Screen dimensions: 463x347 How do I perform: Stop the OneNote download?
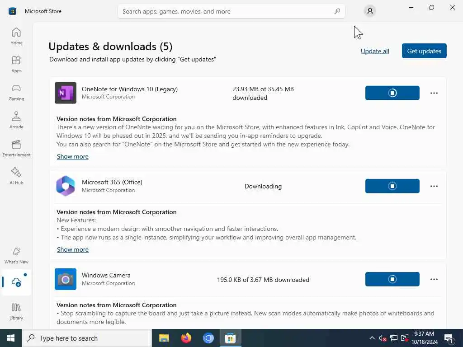[392, 93]
